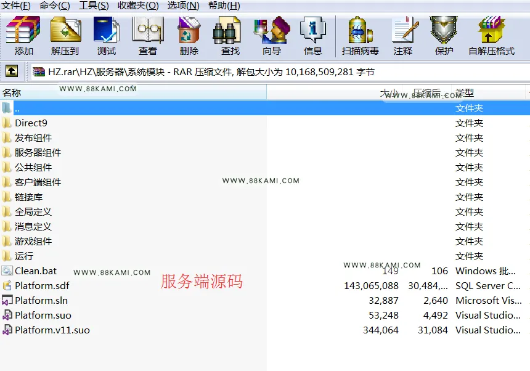Open the 注释 (Comment) tool
Viewport: 530px width, 371px height.
pos(403,36)
